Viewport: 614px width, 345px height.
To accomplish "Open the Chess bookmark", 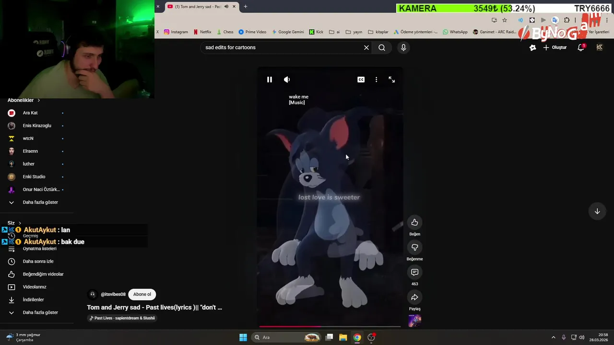I will click(x=224, y=32).
